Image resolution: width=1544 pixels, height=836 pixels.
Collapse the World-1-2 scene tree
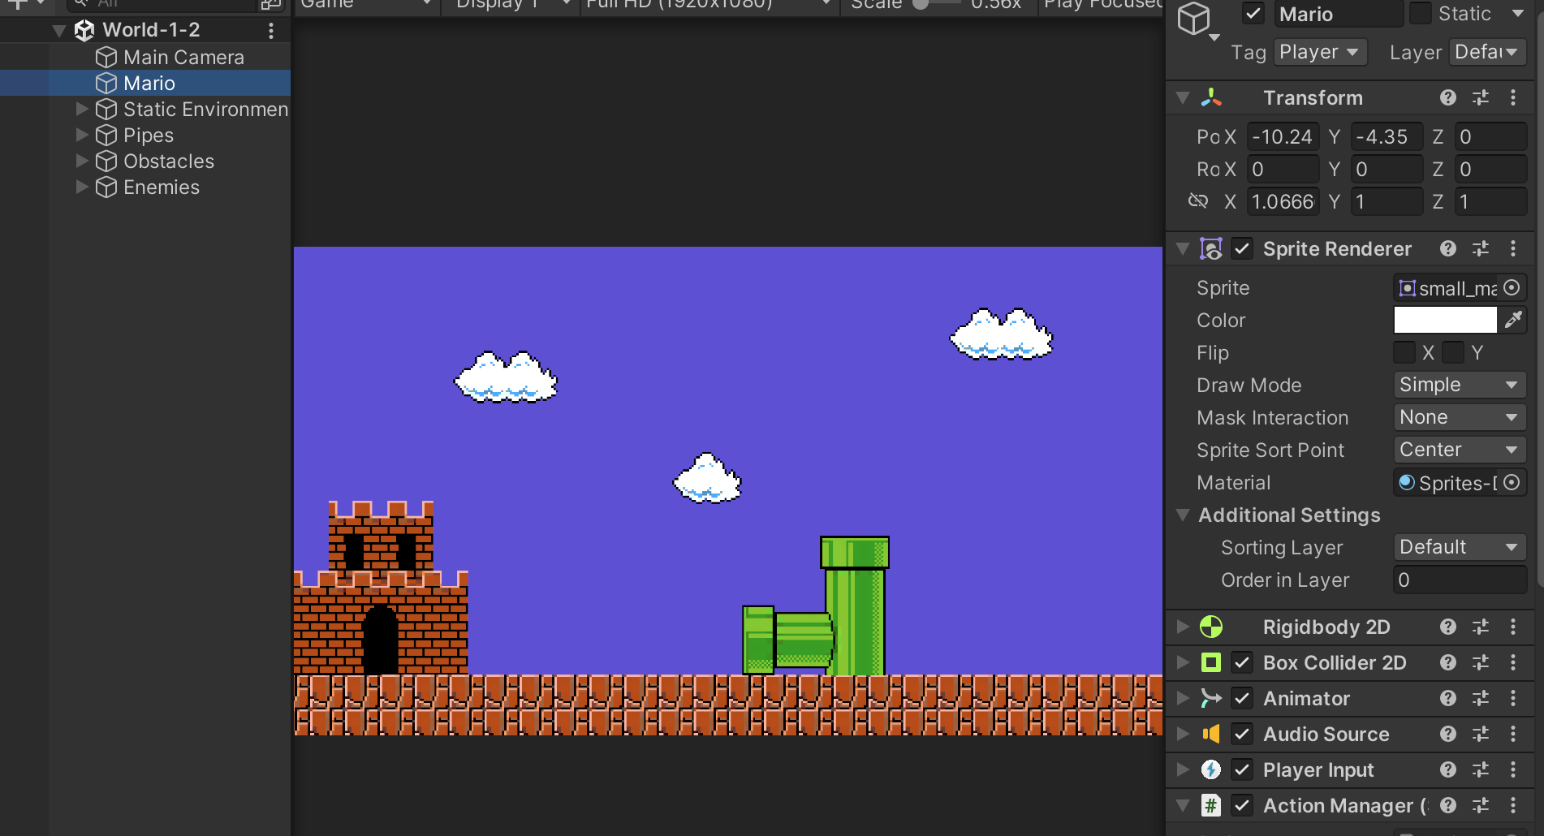click(58, 31)
